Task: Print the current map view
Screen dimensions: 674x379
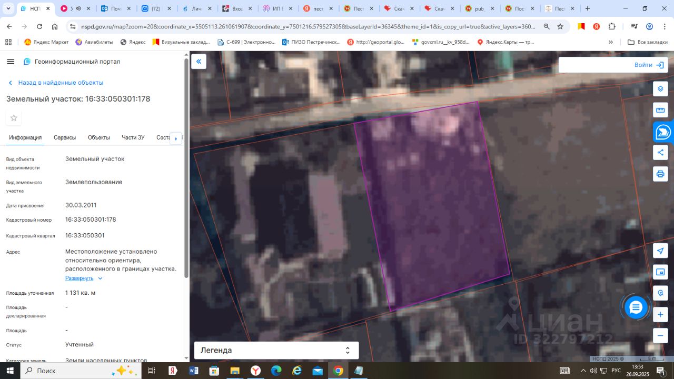Action: [x=660, y=174]
